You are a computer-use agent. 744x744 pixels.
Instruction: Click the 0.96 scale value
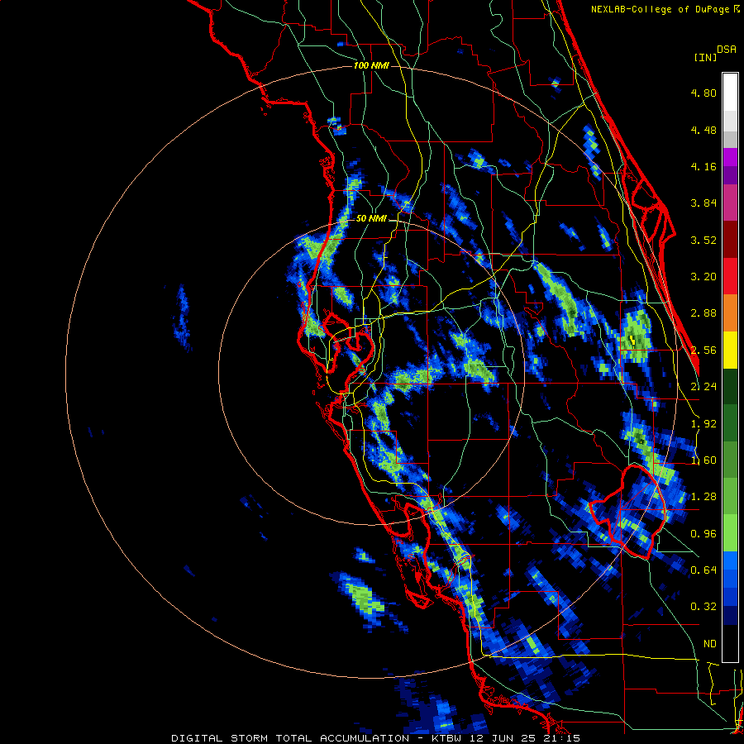pos(703,534)
